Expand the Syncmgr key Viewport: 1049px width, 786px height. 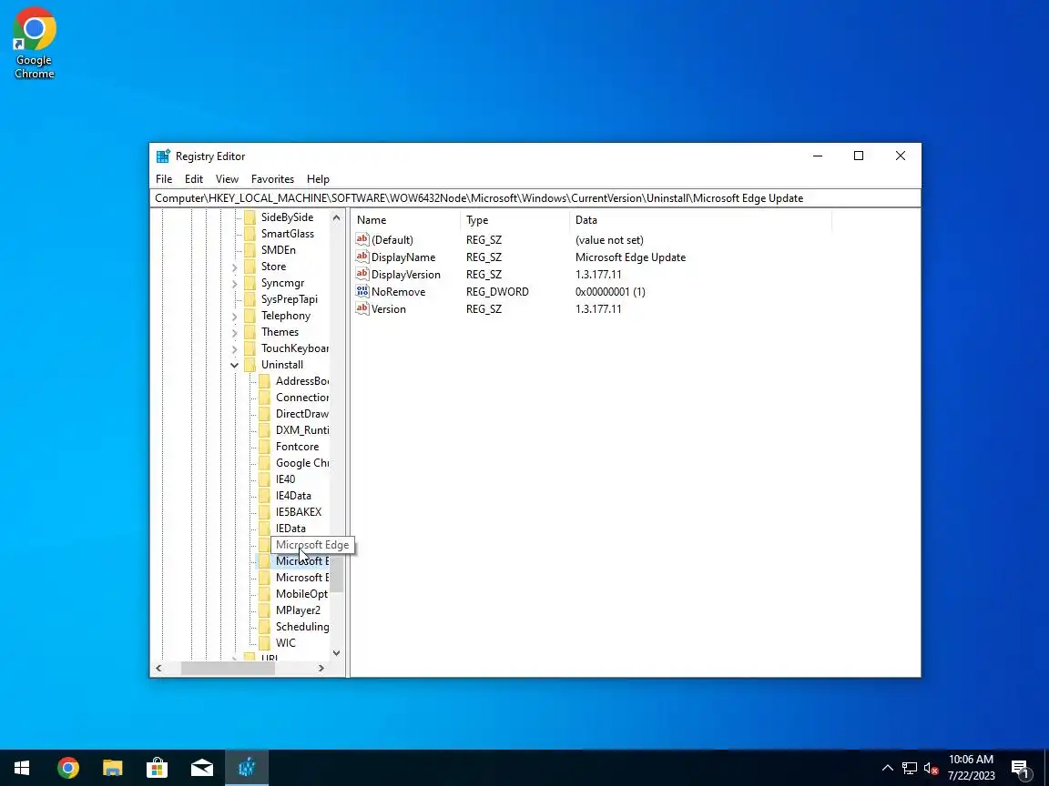click(234, 284)
